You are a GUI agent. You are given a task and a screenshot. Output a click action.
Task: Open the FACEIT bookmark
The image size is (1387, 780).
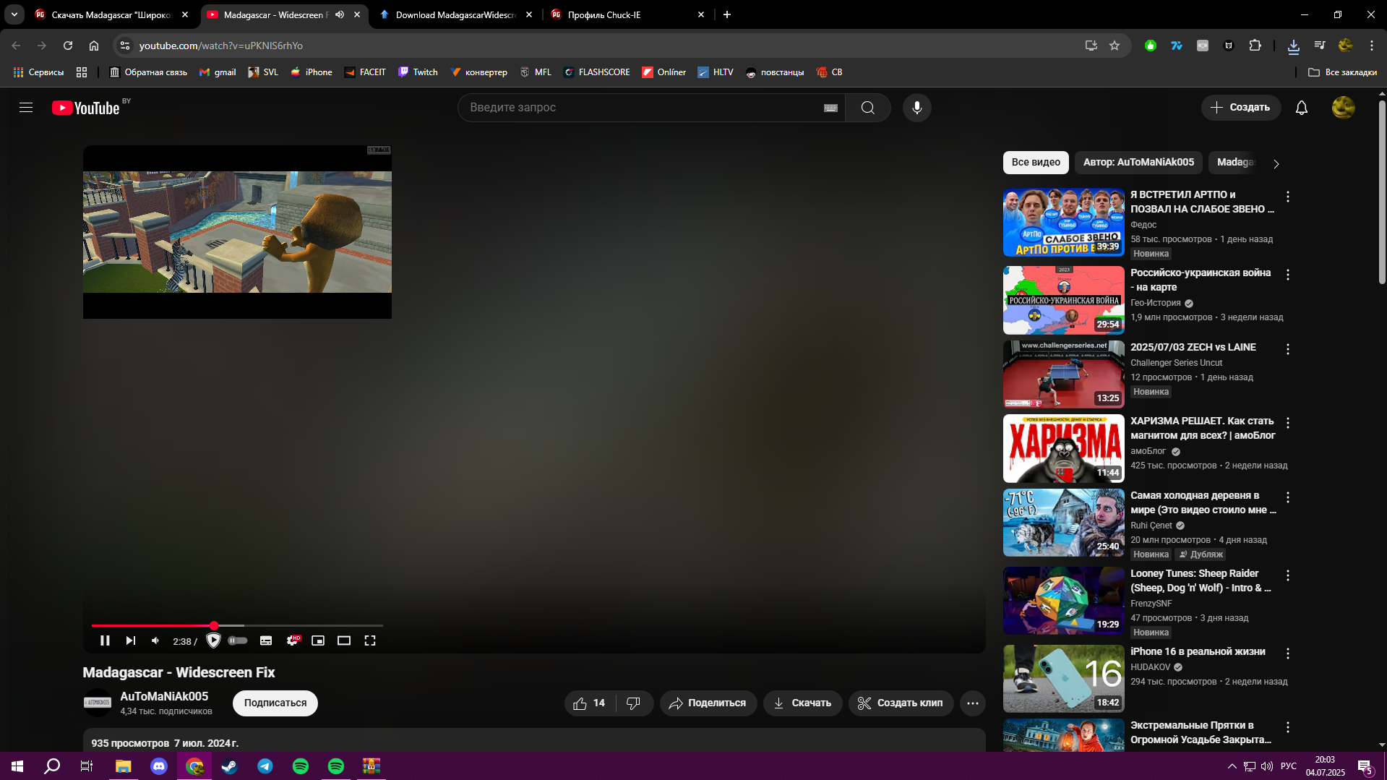(365, 72)
